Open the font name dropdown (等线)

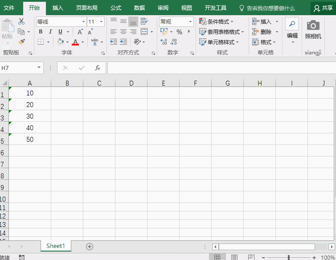83,22
